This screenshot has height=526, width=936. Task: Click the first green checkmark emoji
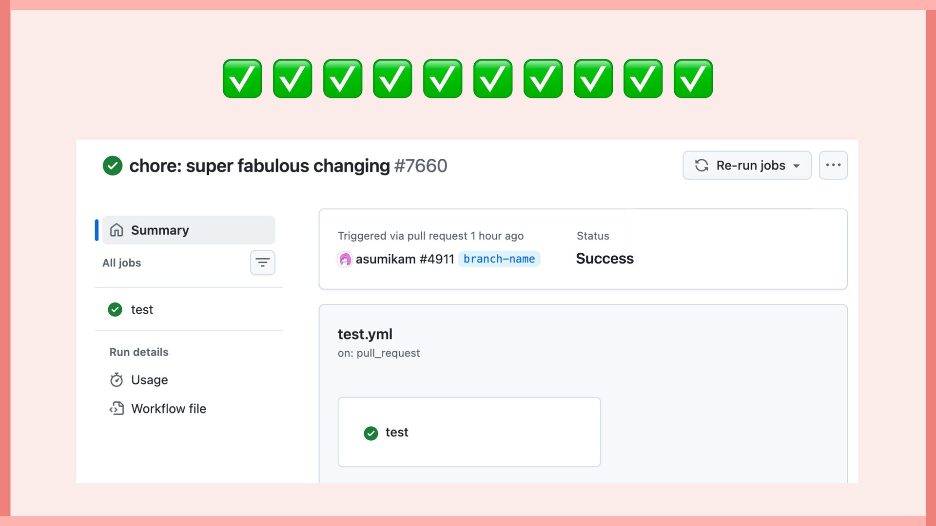[242, 79]
